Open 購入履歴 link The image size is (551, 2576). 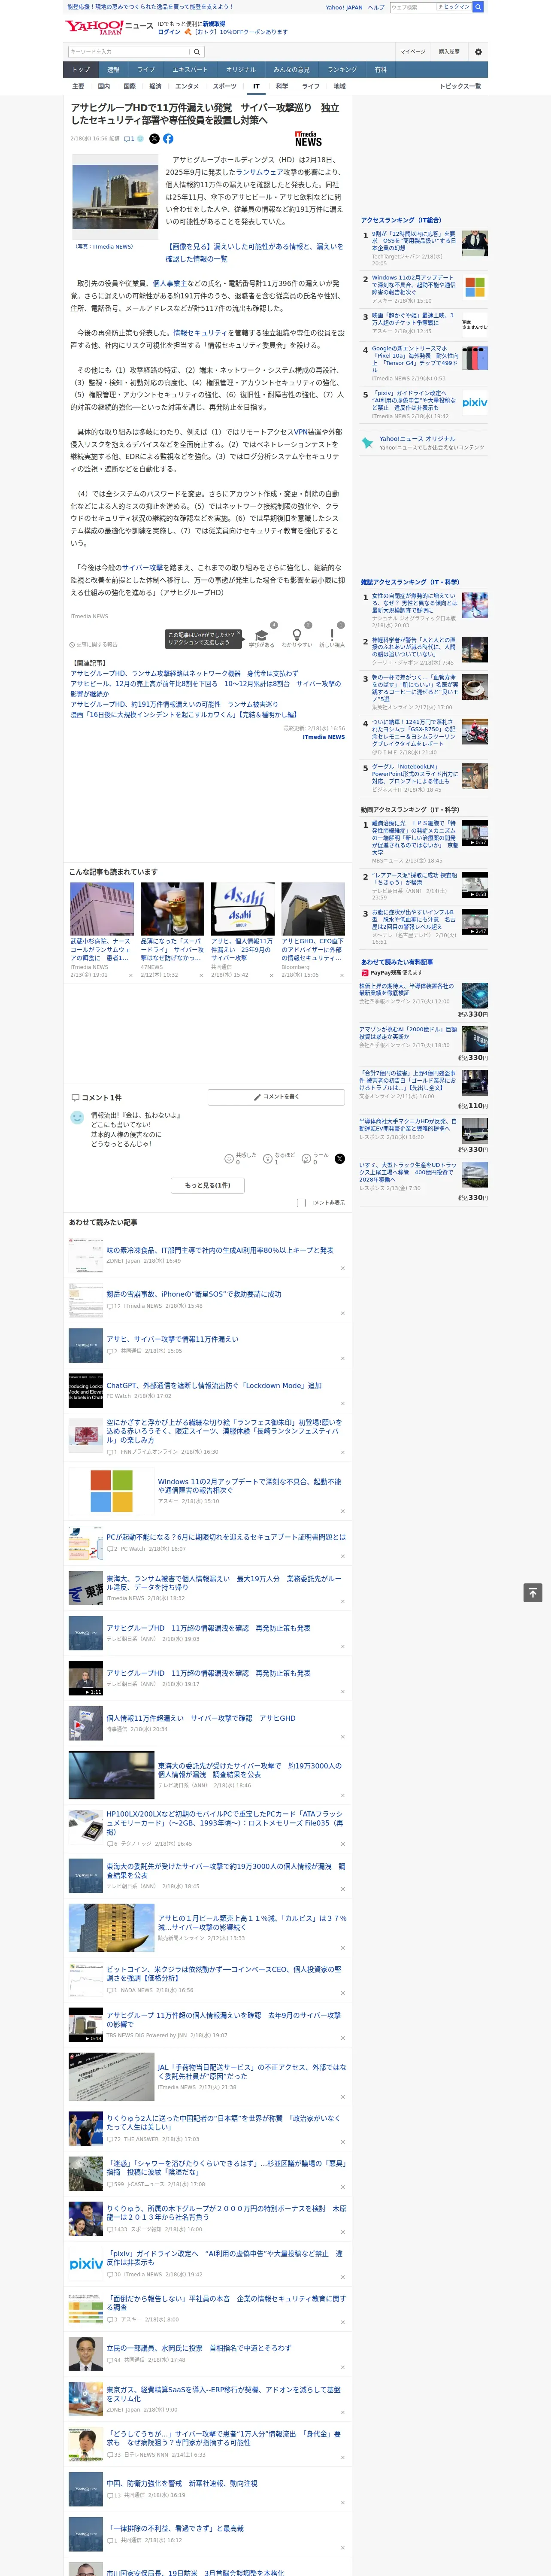[x=449, y=52]
